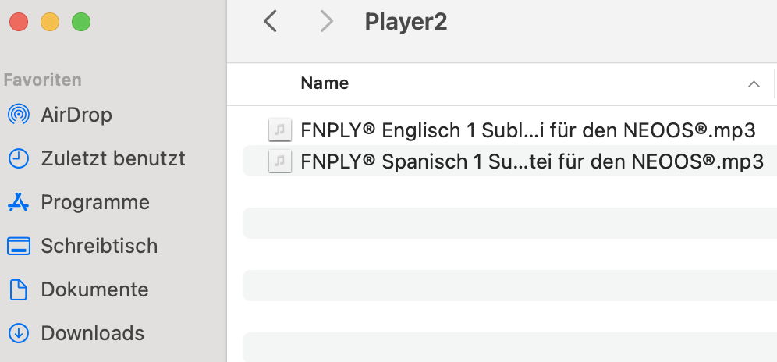This screenshot has height=362, width=777.
Task: Go forward with the right chevron button
Action: pyautogui.click(x=327, y=22)
